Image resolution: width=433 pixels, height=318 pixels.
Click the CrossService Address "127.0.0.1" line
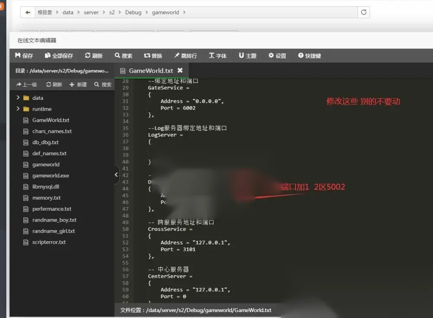(x=195, y=243)
